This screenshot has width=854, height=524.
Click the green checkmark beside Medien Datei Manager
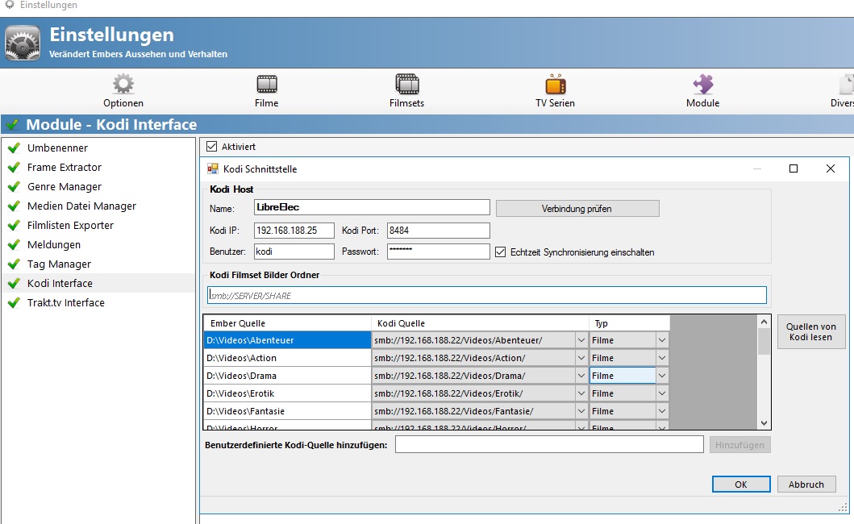(x=15, y=206)
